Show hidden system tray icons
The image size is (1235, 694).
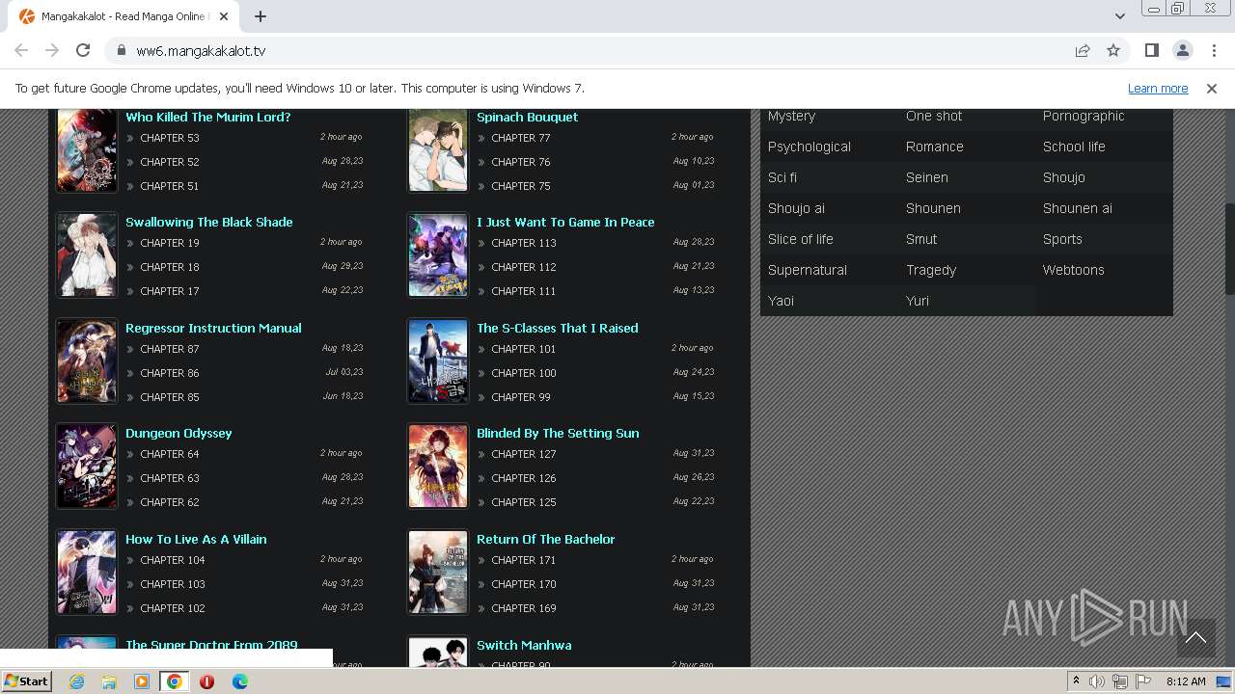(x=1076, y=681)
